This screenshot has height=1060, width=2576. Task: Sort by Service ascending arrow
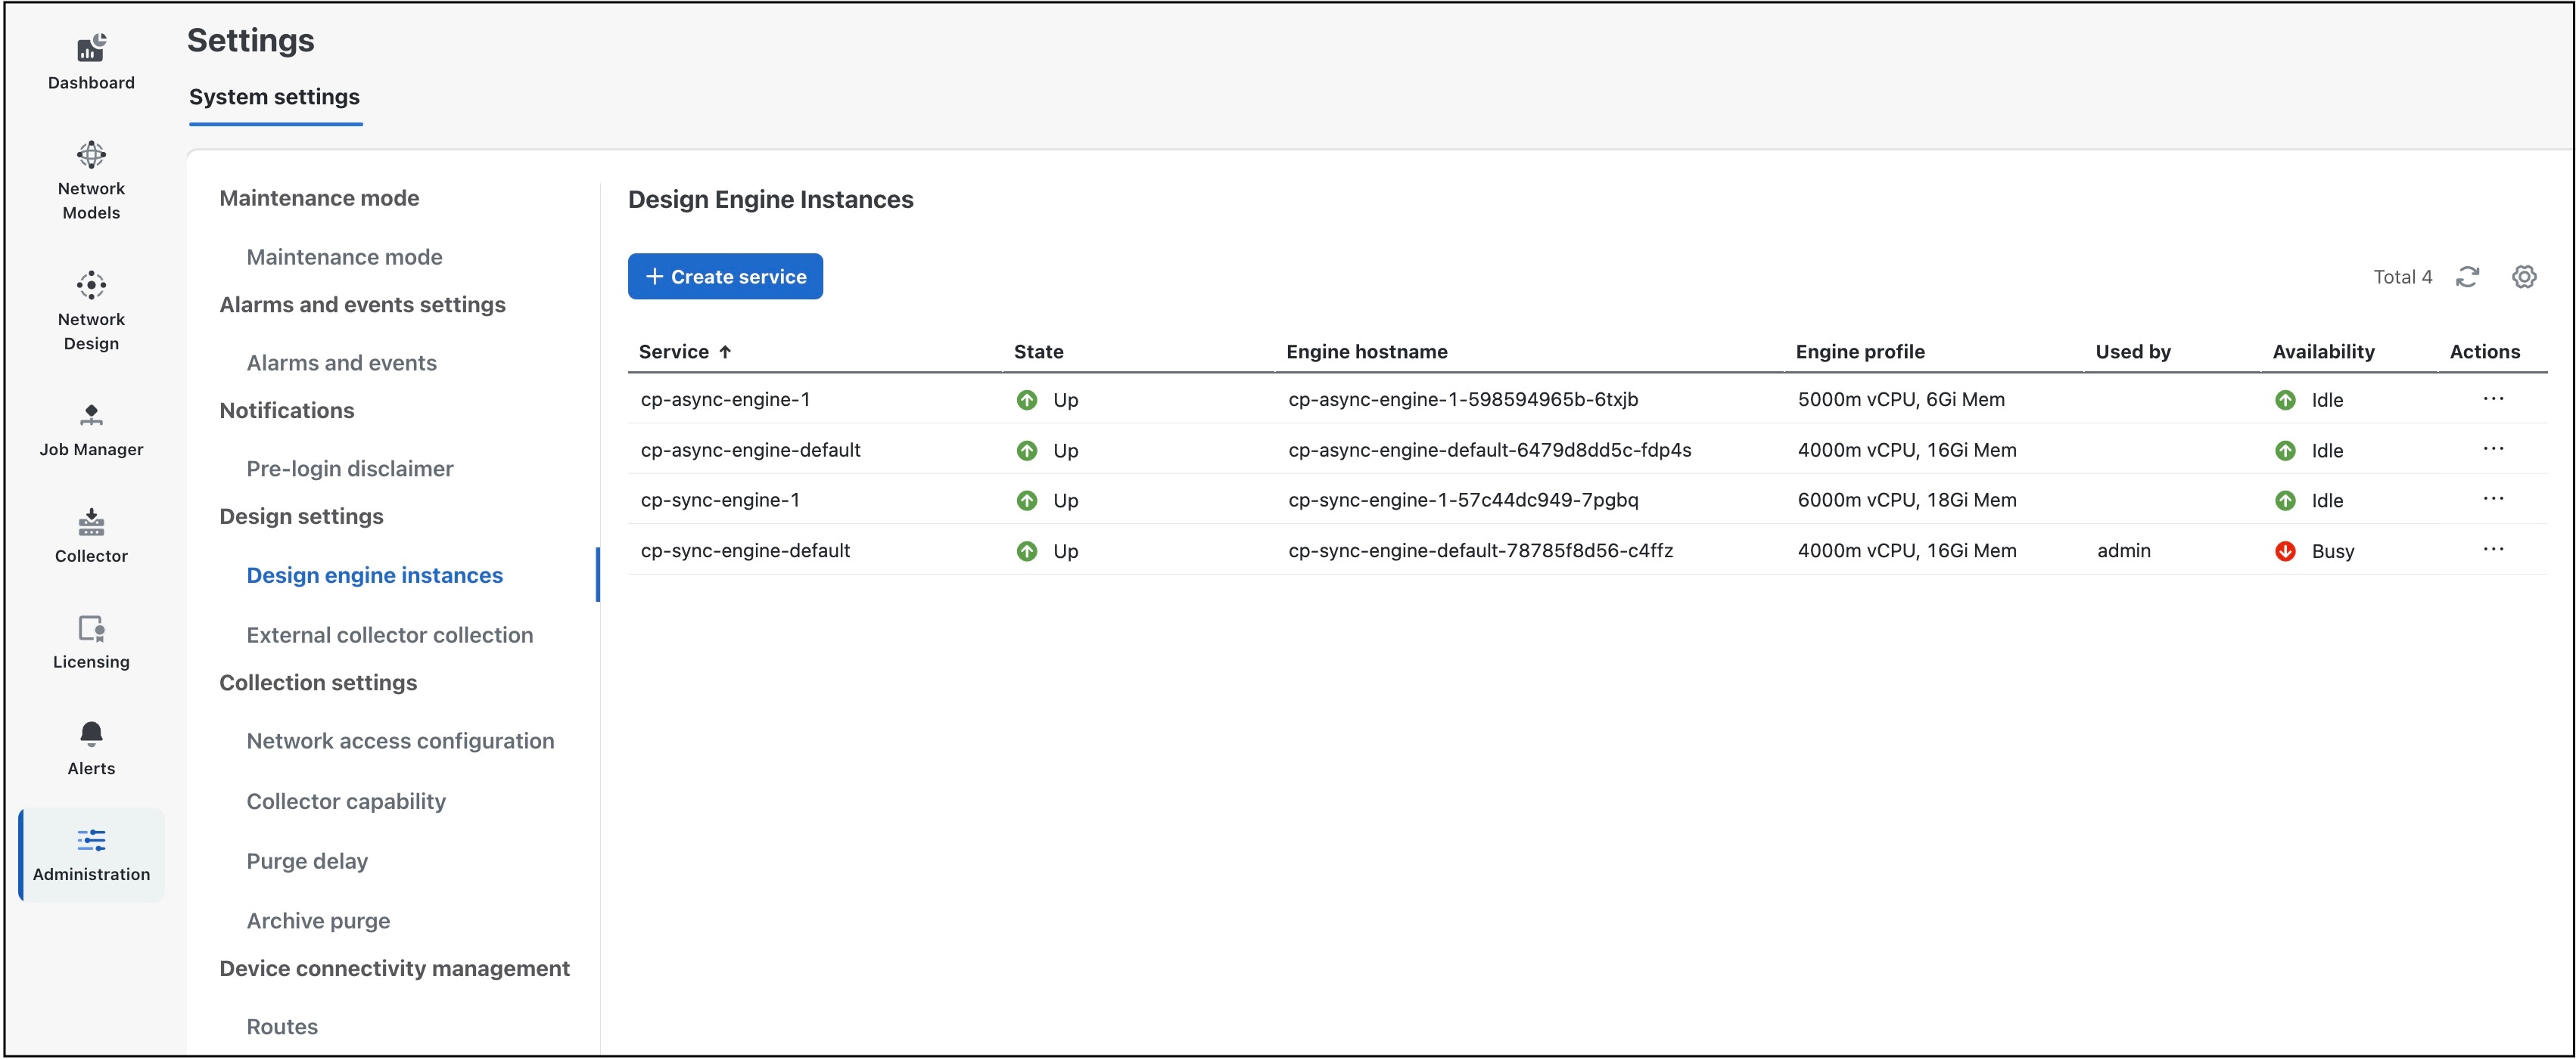(725, 352)
